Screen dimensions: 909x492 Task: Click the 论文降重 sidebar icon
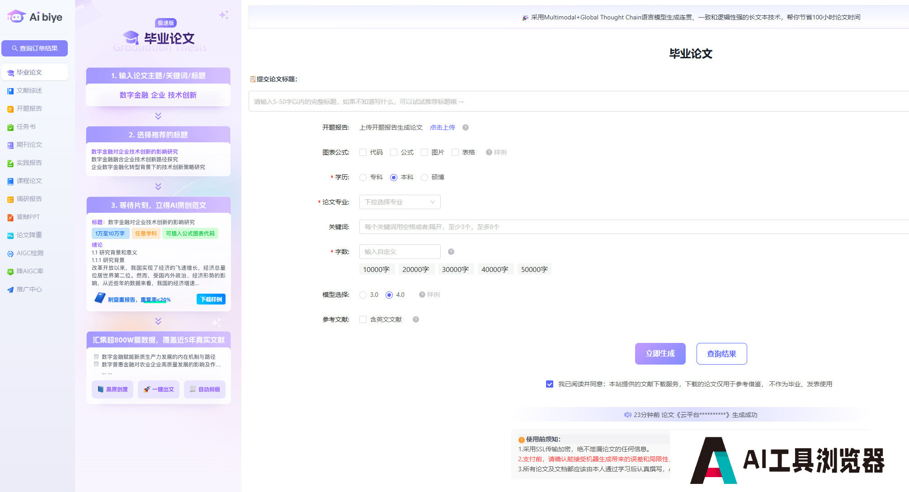[10, 235]
